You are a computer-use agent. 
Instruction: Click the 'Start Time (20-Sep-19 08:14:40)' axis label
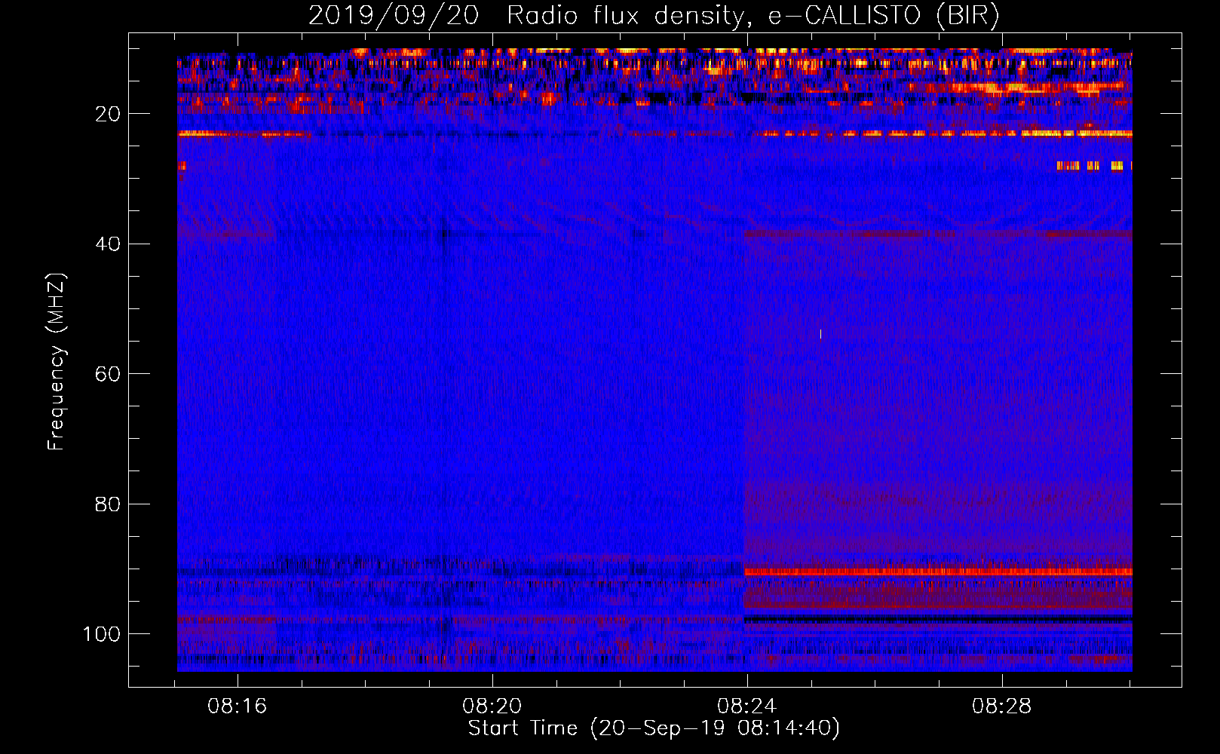tap(653, 728)
